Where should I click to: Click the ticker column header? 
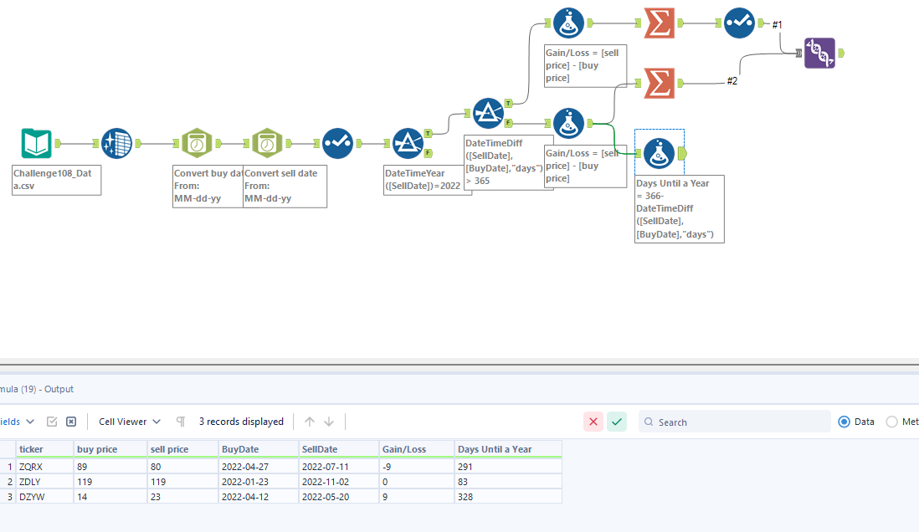click(x=44, y=449)
